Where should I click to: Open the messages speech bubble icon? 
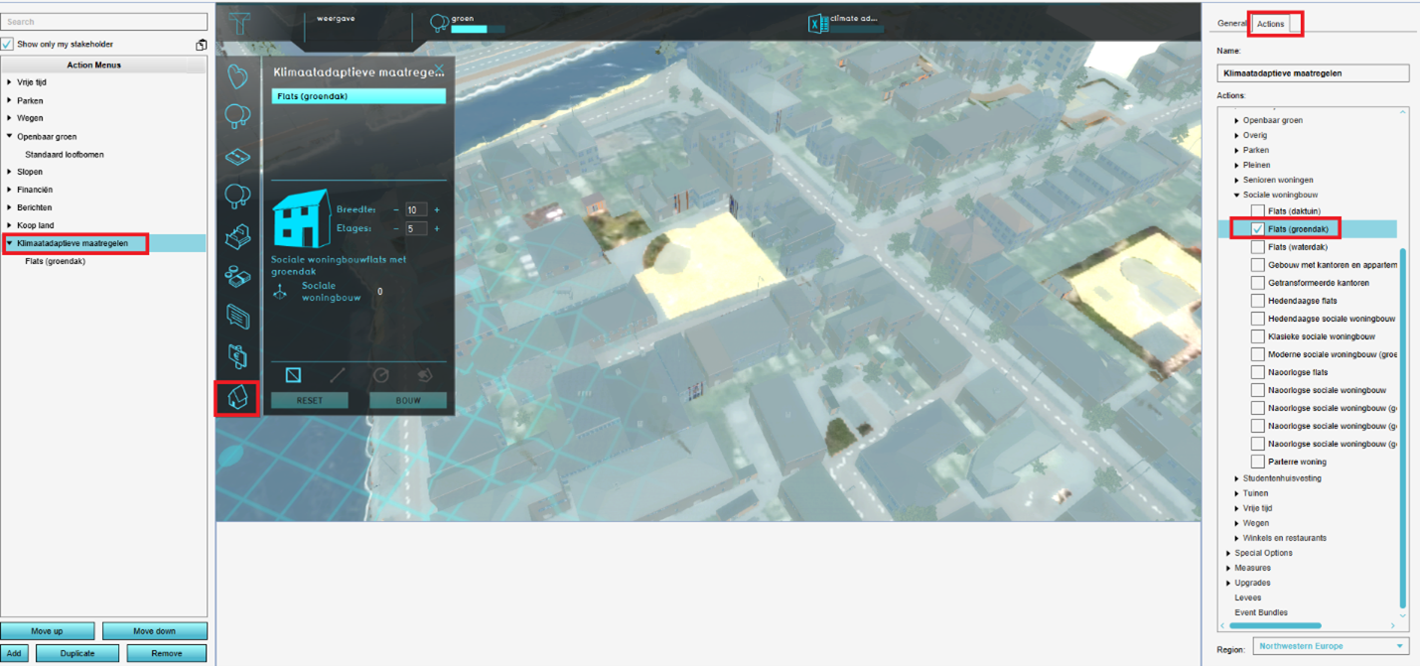(x=237, y=316)
